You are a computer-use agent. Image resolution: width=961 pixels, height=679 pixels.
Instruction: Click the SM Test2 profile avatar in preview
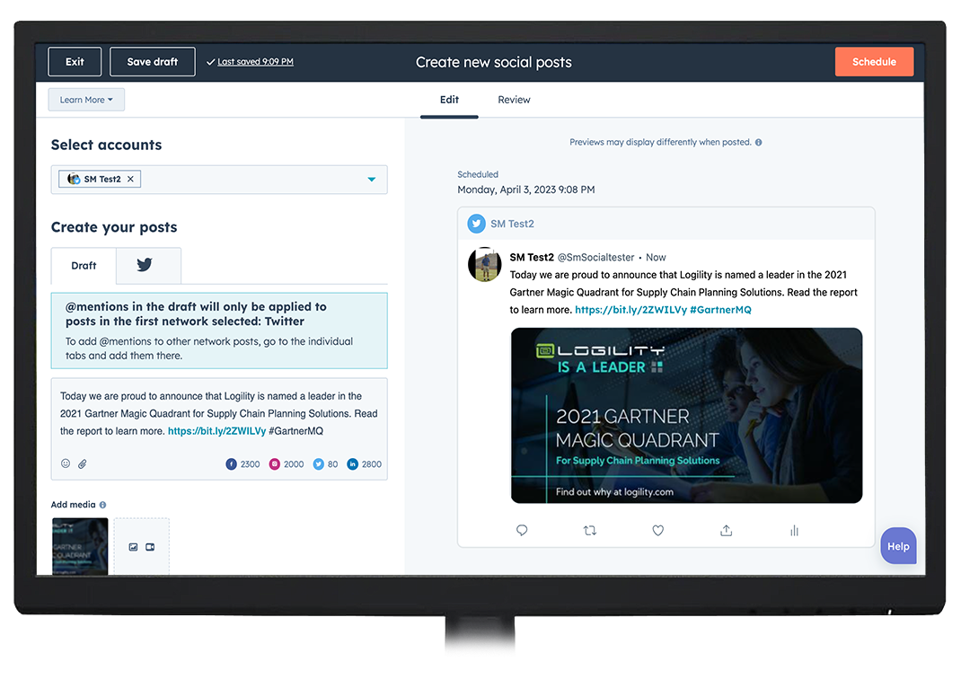[484, 264]
